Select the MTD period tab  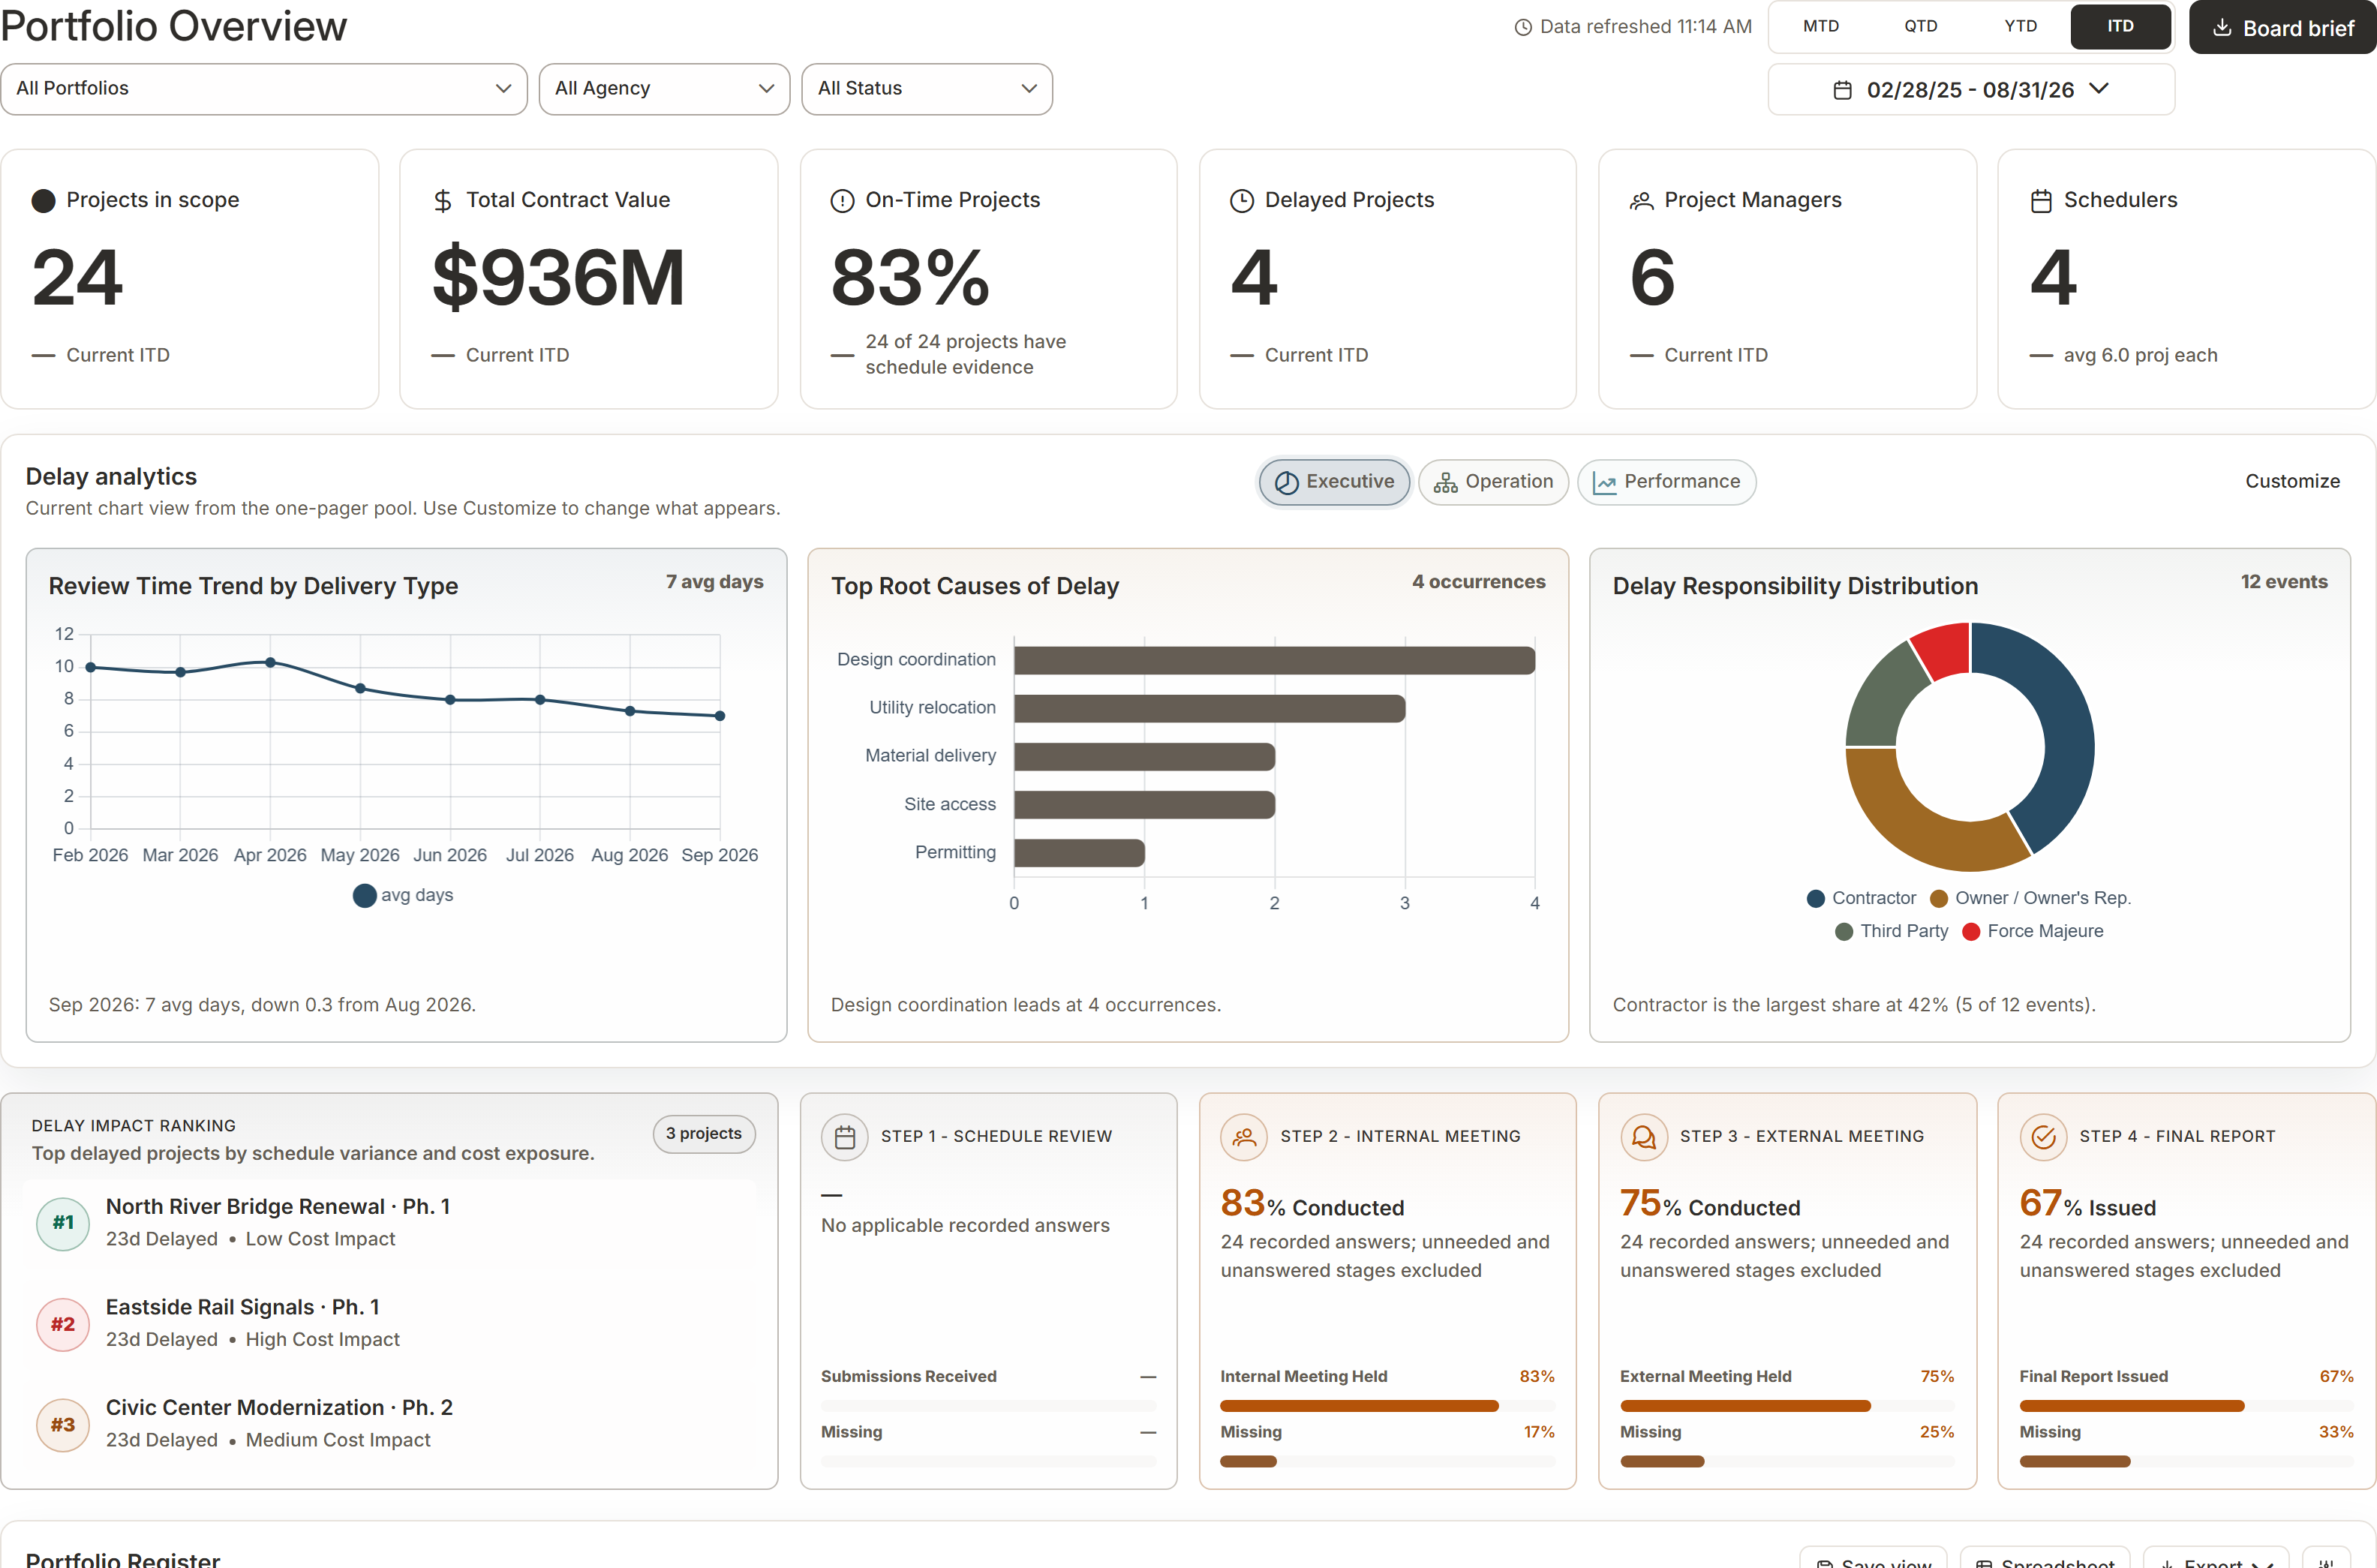tap(1820, 27)
